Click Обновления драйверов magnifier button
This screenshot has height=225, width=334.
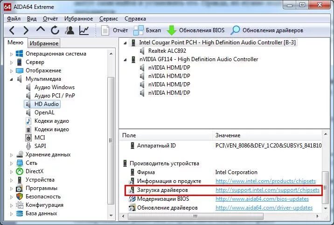(x=267, y=30)
